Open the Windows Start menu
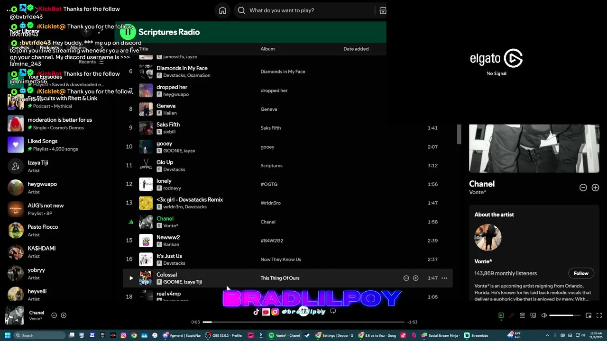 click(8, 335)
